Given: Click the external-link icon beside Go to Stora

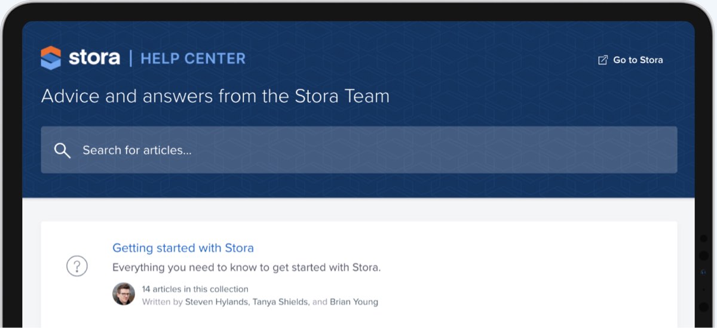Looking at the screenshot, I should coord(603,60).
